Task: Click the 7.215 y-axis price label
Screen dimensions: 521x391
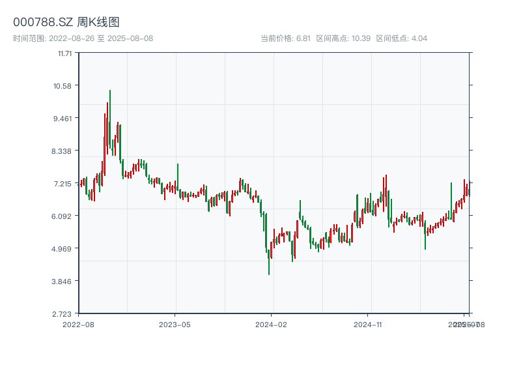Action: [x=64, y=184]
